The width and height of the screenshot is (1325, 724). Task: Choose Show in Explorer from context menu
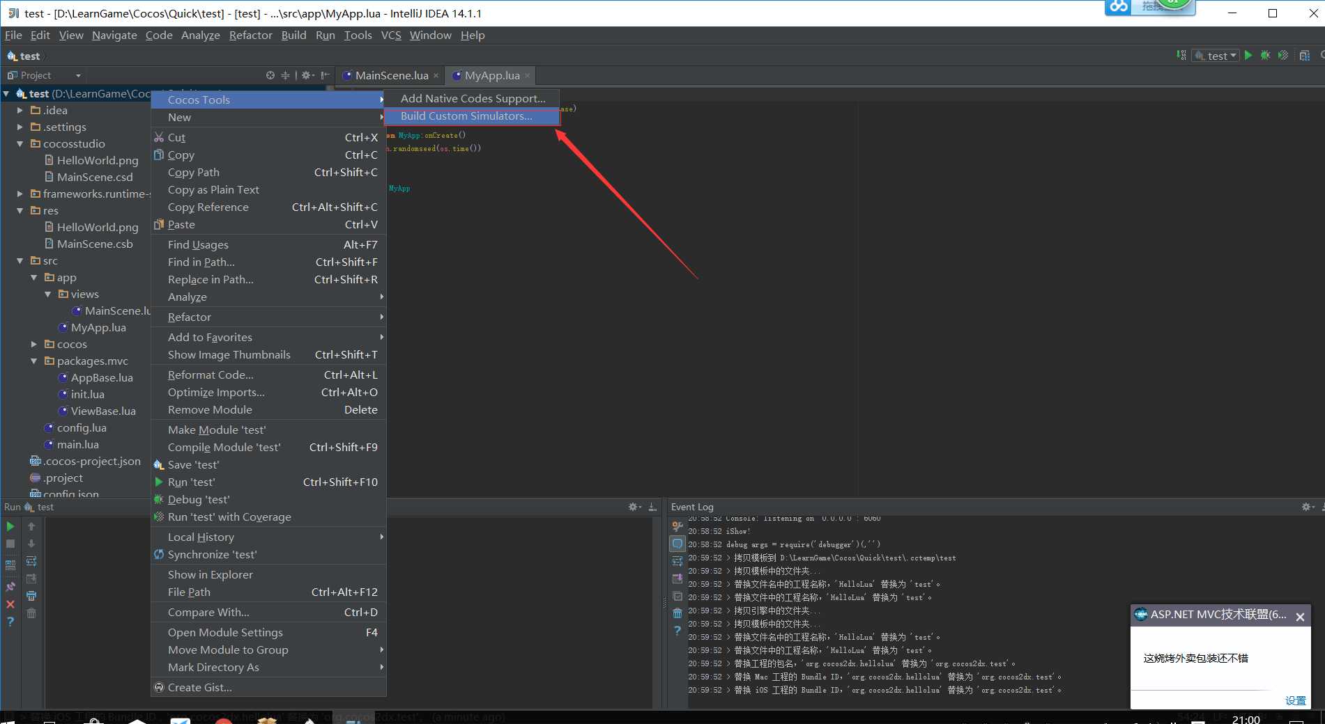coord(268,575)
